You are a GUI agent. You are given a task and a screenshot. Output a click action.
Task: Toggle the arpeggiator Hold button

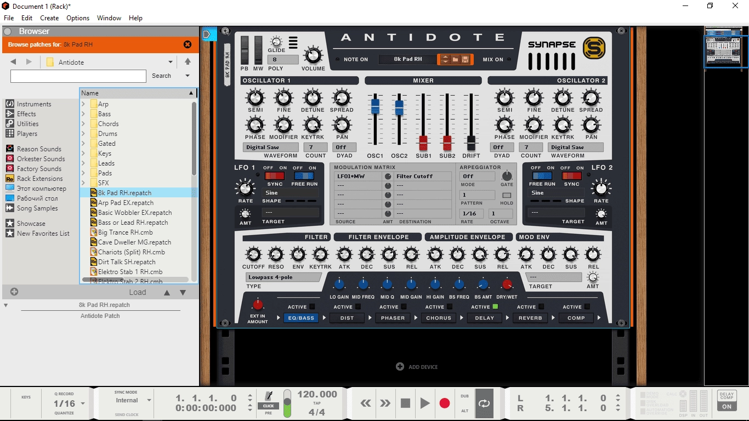point(507,195)
